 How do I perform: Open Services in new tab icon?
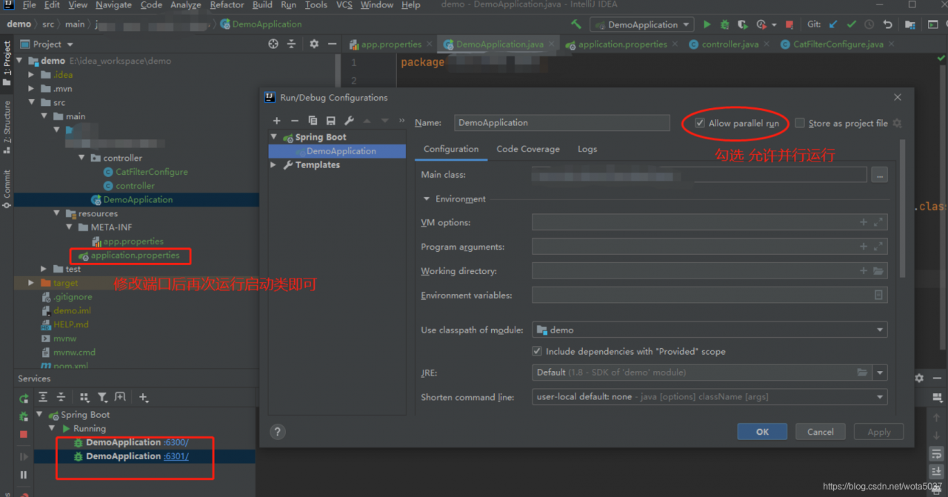tap(120, 398)
